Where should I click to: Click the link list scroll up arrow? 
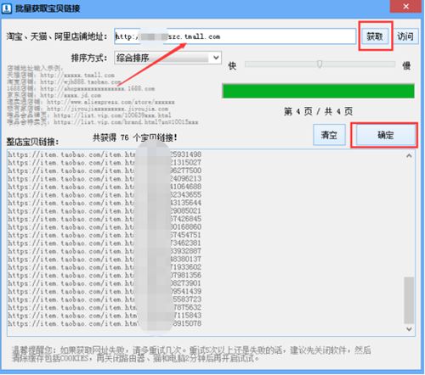pos(409,155)
